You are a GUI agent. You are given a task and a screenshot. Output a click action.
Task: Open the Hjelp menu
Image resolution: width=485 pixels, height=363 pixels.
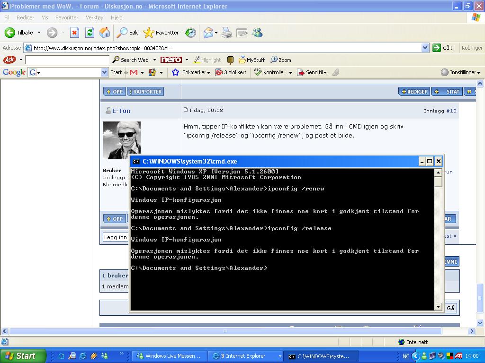117,17
